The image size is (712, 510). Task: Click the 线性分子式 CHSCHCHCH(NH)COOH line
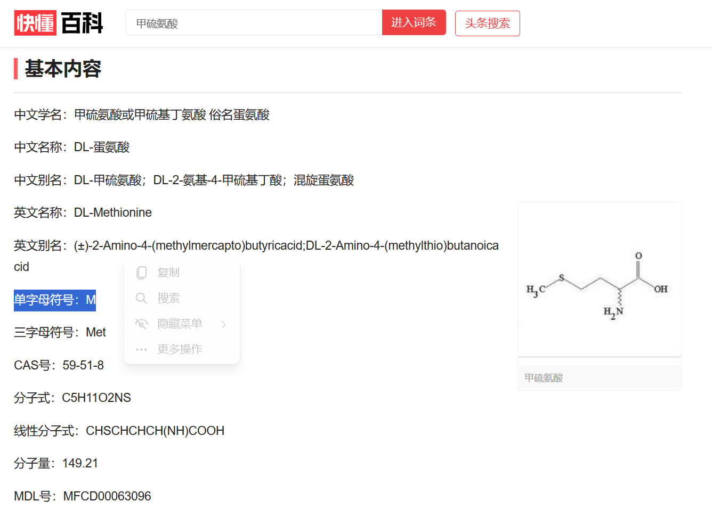pos(119,431)
